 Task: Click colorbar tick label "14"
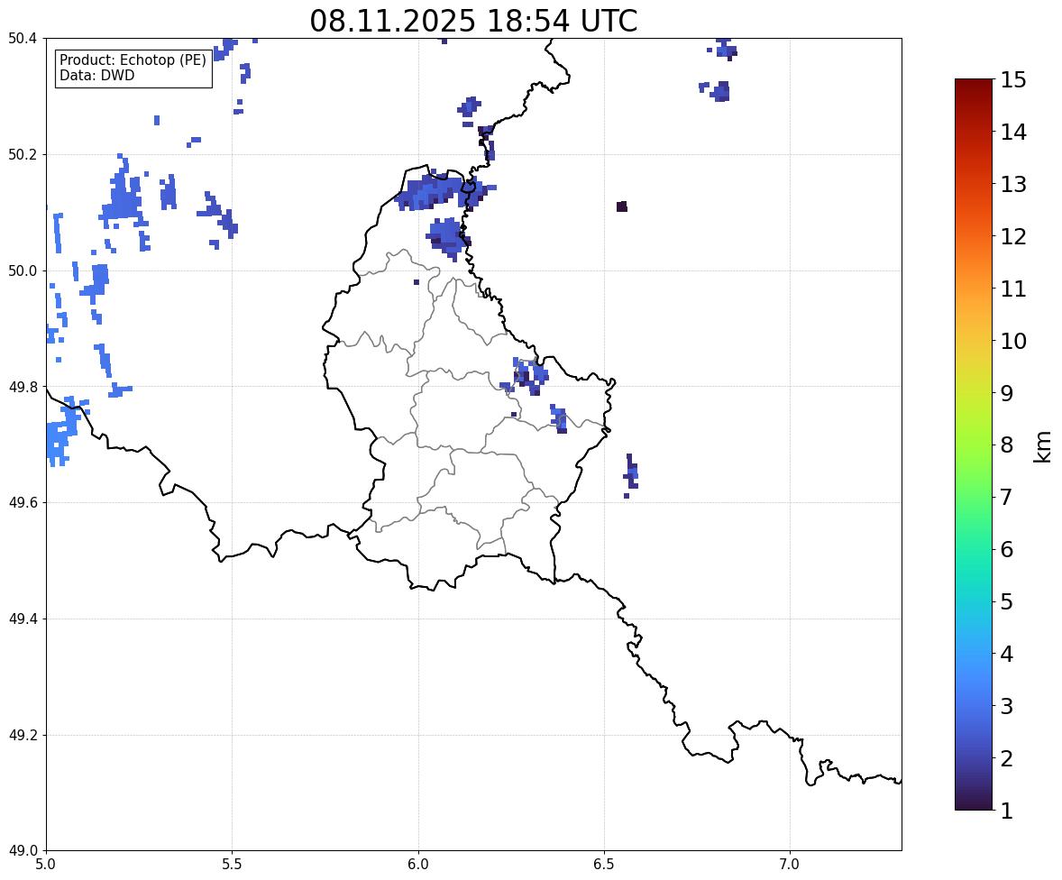(x=1013, y=133)
